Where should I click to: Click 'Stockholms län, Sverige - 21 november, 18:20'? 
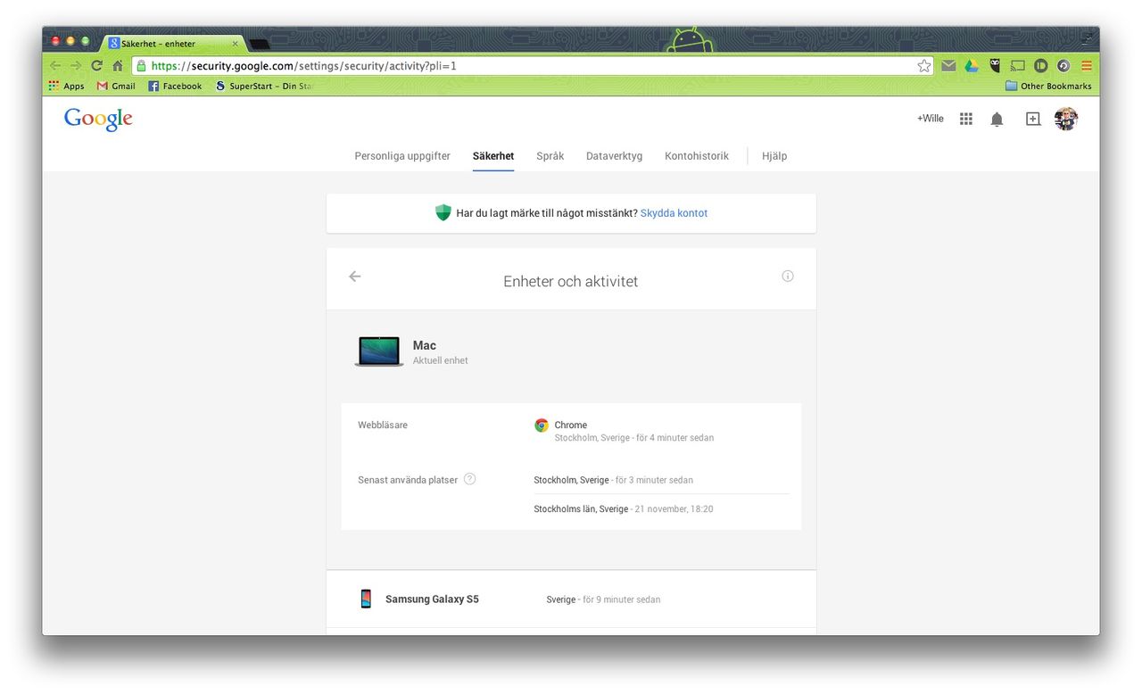coord(624,509)
